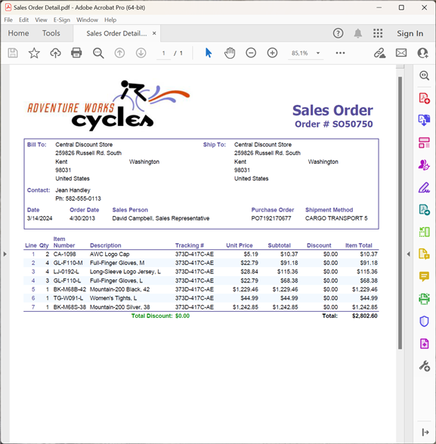The image size is (436, 444).
Task: Click the vertical scrollbar thumb
Action: point(400,213)
